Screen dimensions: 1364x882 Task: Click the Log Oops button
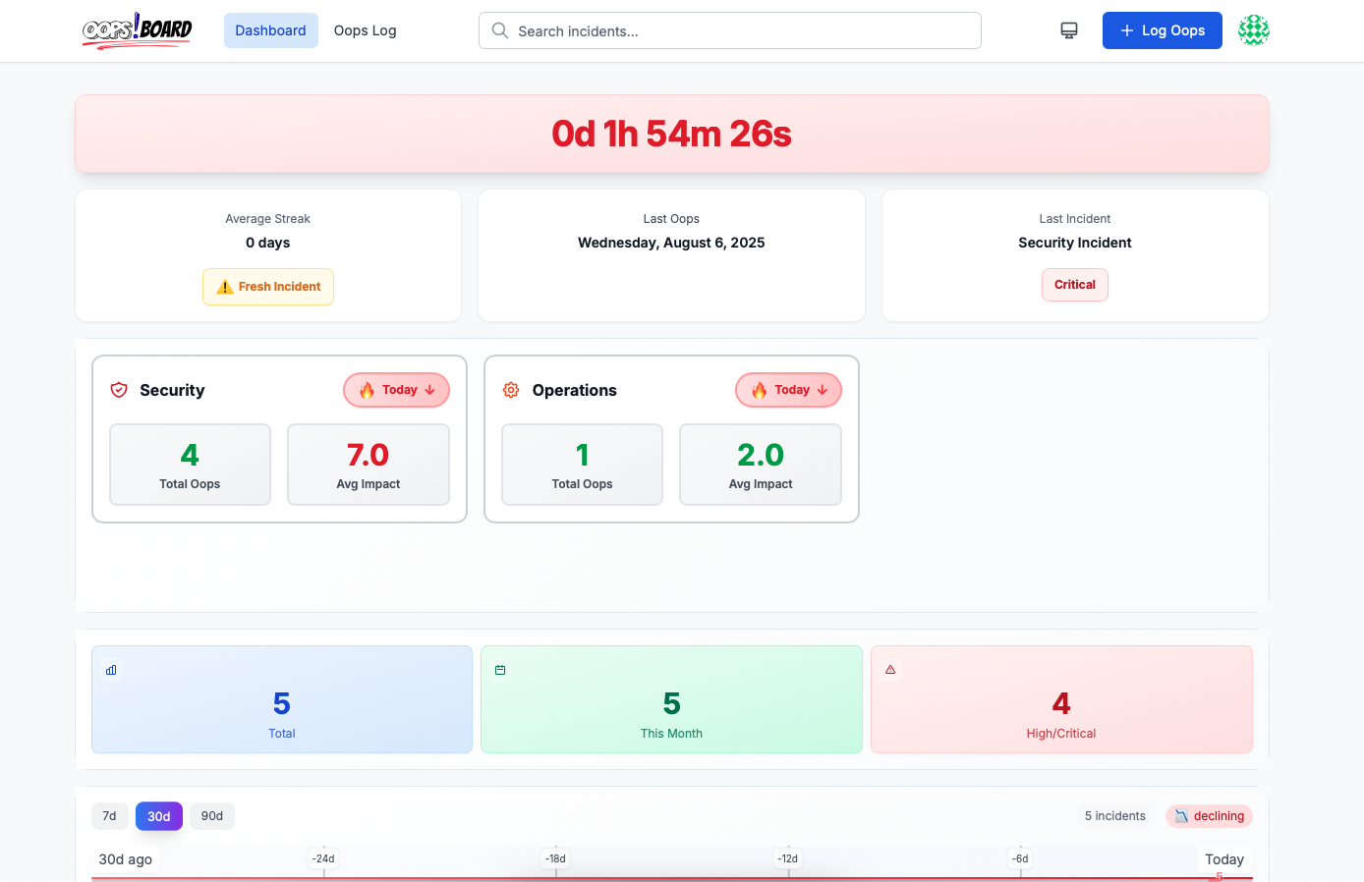[x=1162, y=30]
